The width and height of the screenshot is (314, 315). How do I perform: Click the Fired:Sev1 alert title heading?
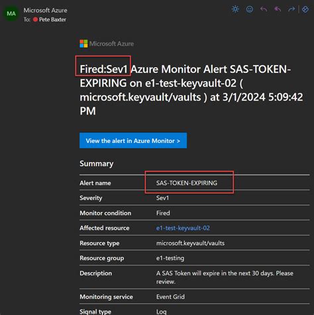pos(191,90)
